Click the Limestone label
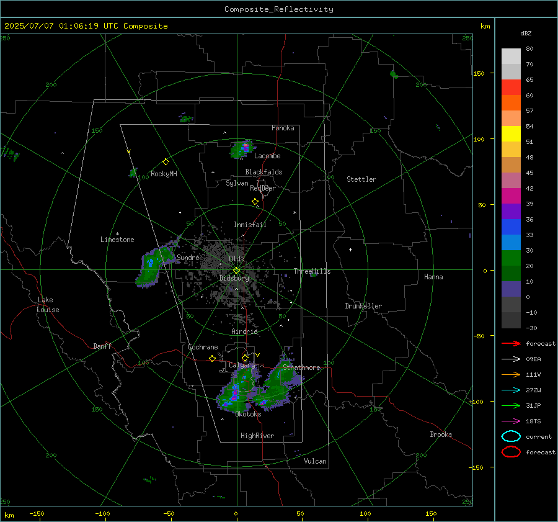The image size is (558, 522). pyautogui.click(x=117, y=240)
